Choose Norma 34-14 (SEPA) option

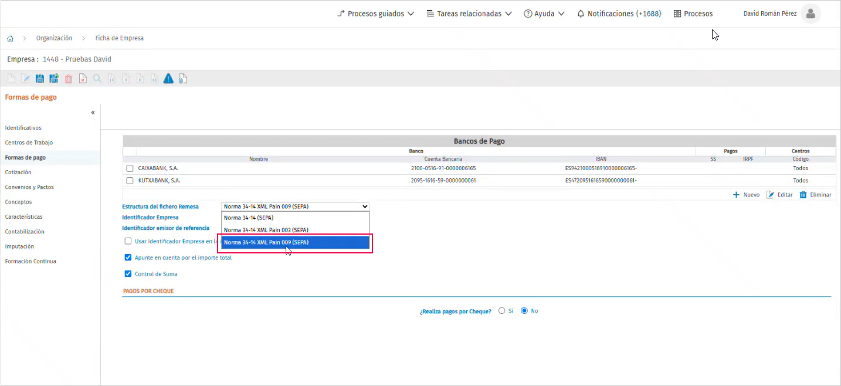click(x=296, y=218)
